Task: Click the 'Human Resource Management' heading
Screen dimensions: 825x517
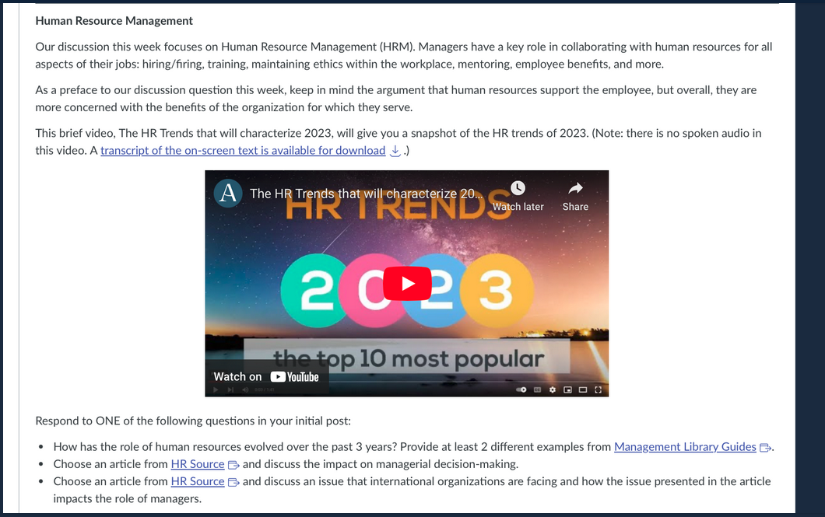Action: coord(114,20)
